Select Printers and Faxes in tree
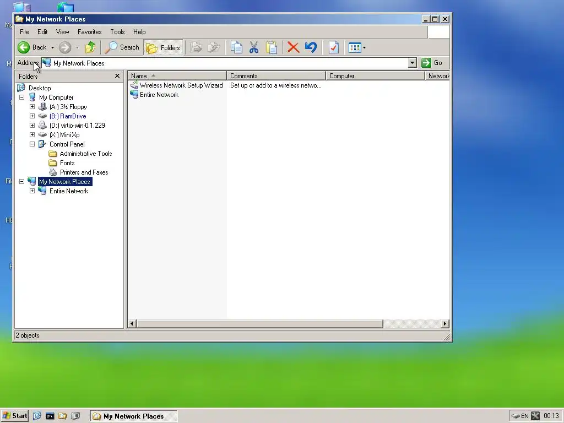The width and height of the screenshot is (564, 423). (x=84, y=172)
